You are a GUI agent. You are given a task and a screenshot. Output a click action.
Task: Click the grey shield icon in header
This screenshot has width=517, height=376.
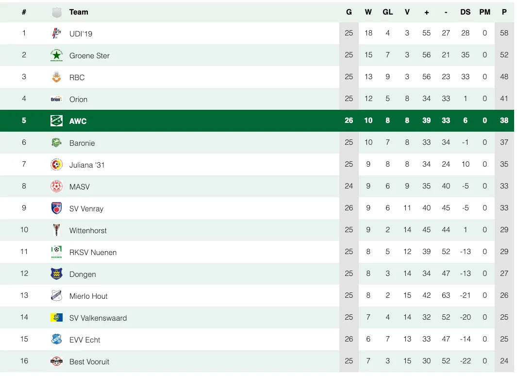tap(57, 13)
